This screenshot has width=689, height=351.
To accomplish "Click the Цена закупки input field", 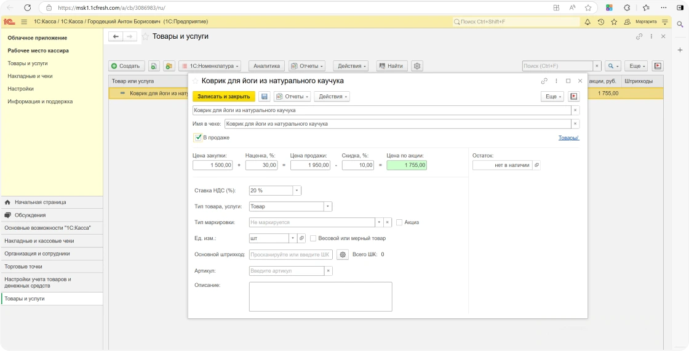I will click(x=213, y=166).
